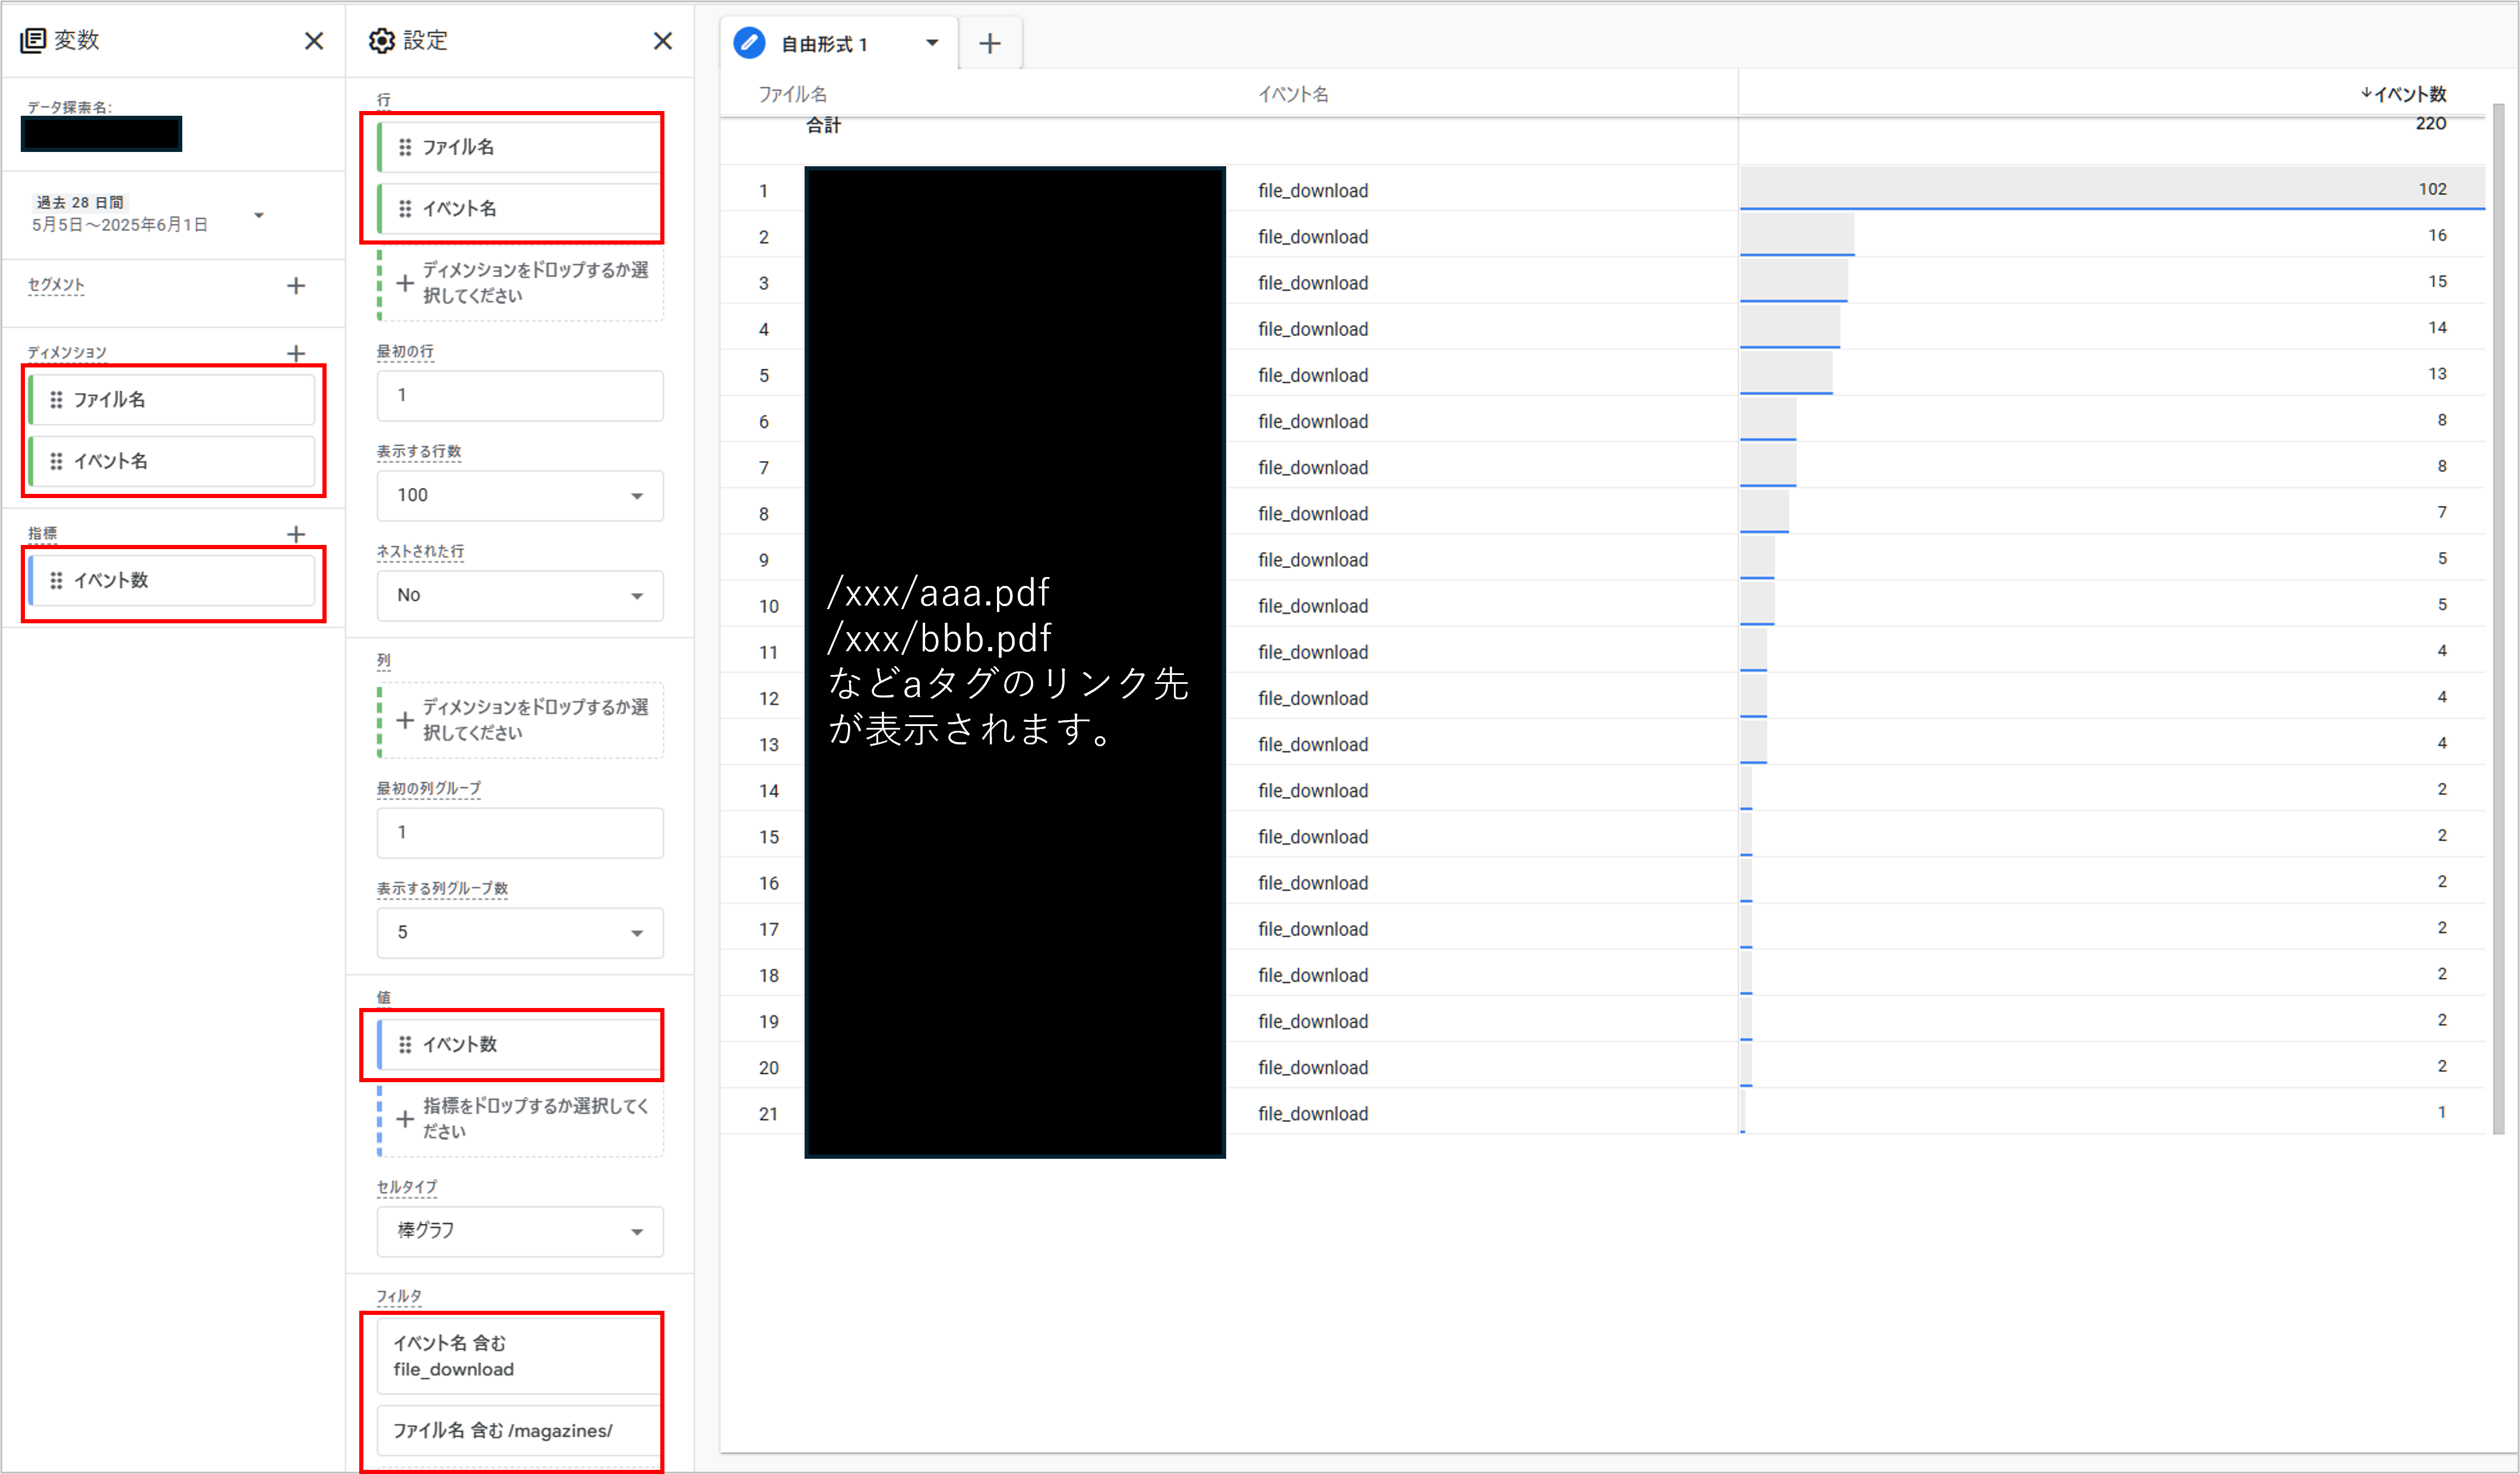Add a new segment with plus icon
2520x1474 pixels.
pos(296,286)
